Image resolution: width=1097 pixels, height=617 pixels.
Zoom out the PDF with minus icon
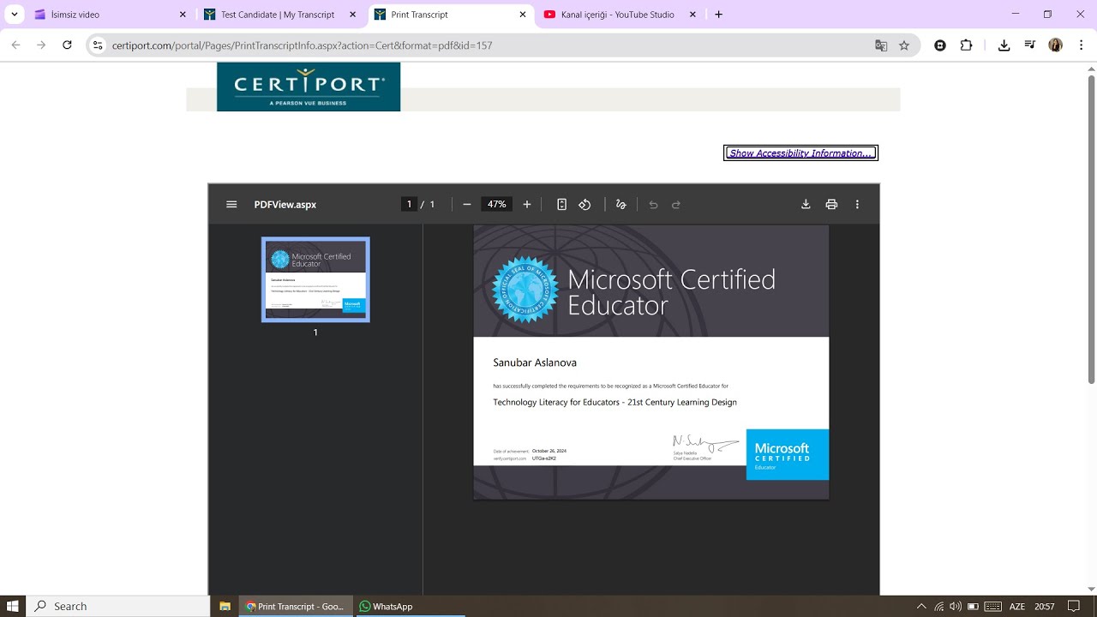click(x=467, y=205)
